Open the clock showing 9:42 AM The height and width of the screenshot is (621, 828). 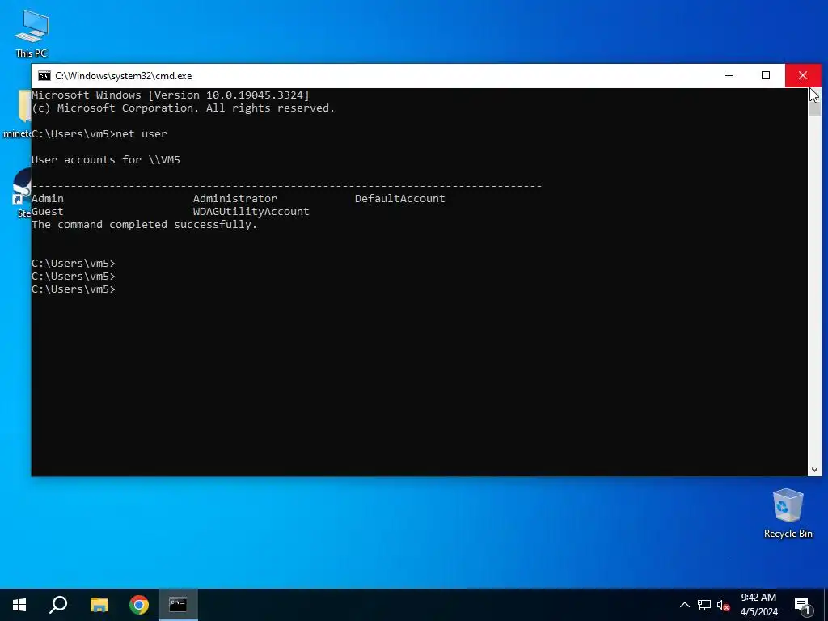(758, 605)
